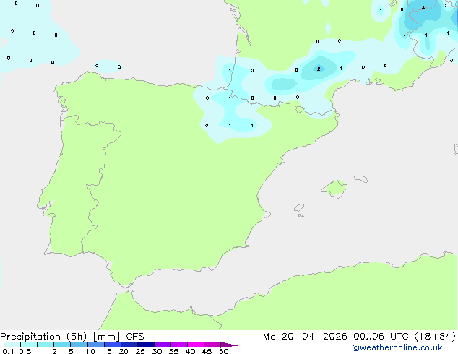Click the 45–50 mm legend swatch
The width and height of the screenshot is (458, 354).
(x=212, y=345)
